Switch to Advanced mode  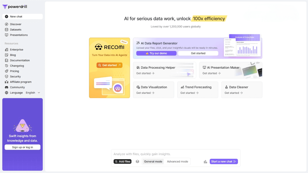[177, 161]
